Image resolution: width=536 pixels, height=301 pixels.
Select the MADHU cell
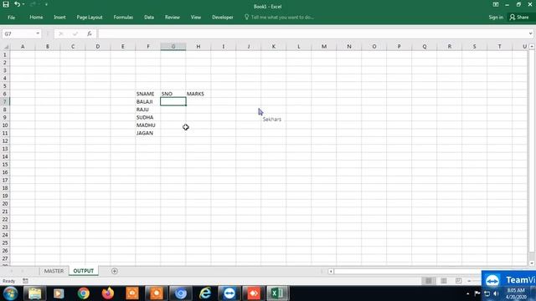pos(148,125)
